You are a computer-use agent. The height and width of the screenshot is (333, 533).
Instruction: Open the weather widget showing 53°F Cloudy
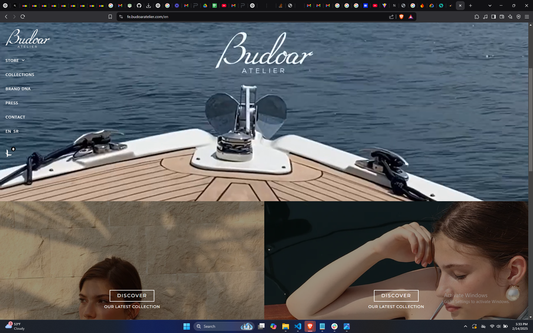pos(15,326)
